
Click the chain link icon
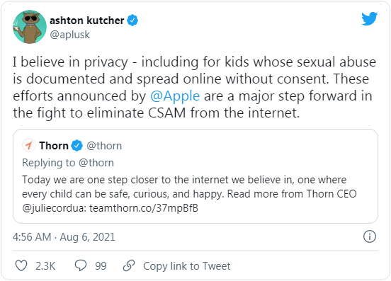129,265
